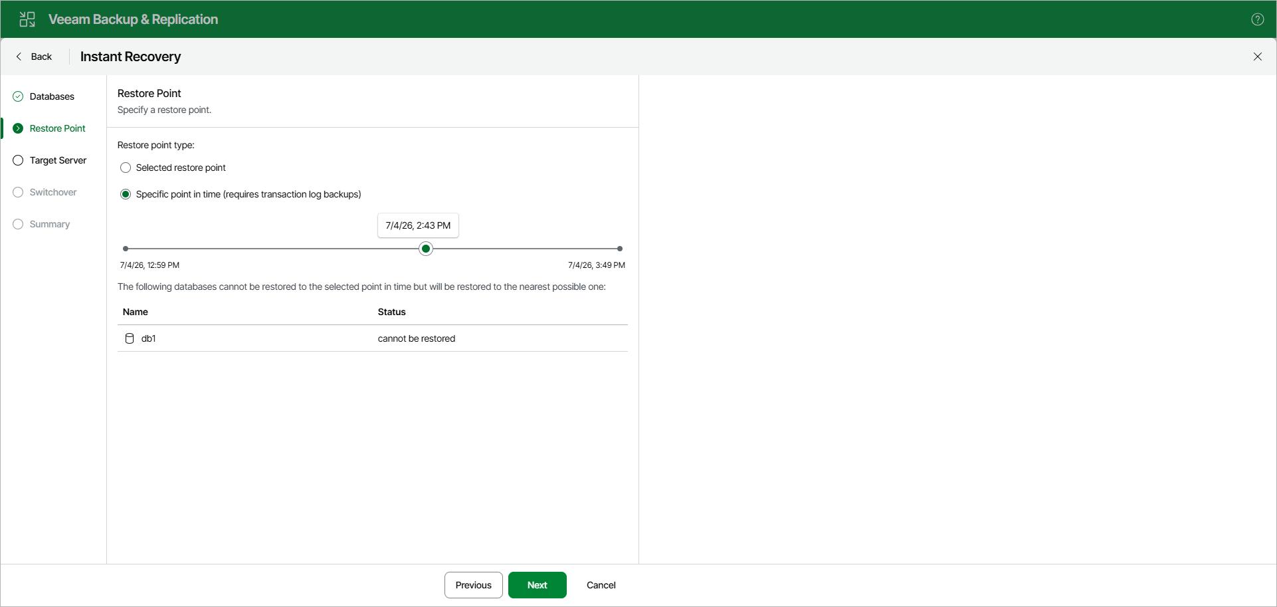This screenshot has width=1277, height=607.
Task: Click the Name column header
Action: pyautogui.click(x=136, y=312)
